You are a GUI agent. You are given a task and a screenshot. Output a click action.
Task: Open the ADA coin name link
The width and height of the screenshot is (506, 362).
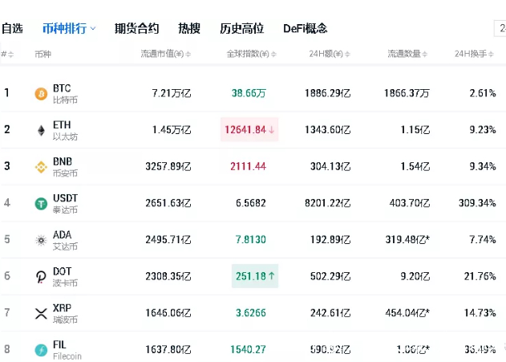pos(63,234)
